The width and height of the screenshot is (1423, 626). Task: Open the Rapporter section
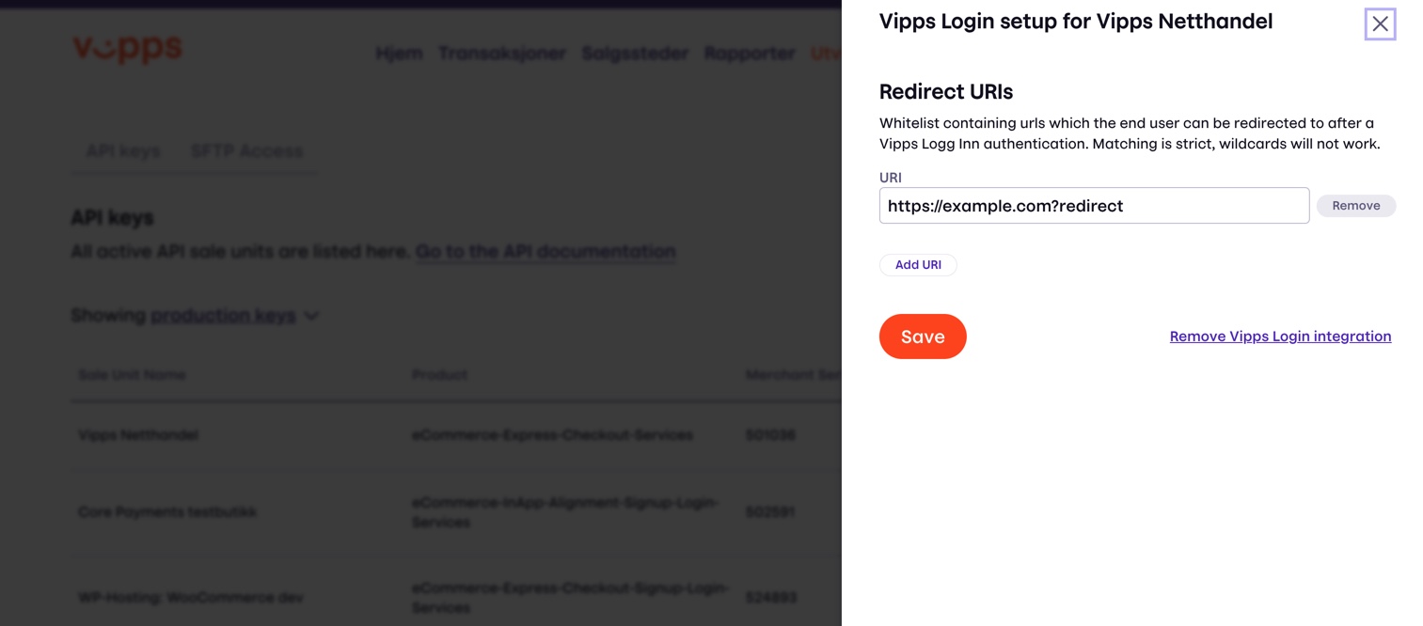click(750, 54)
